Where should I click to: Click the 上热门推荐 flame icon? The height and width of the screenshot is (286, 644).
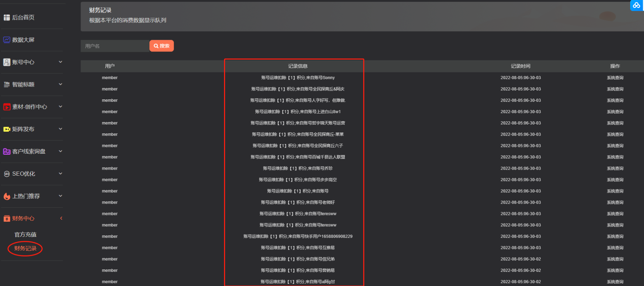pyautogui.click(x=7, y=196)
